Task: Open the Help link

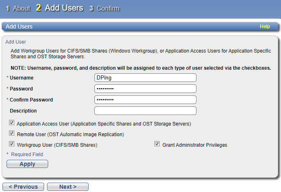Action: [265, 26]
